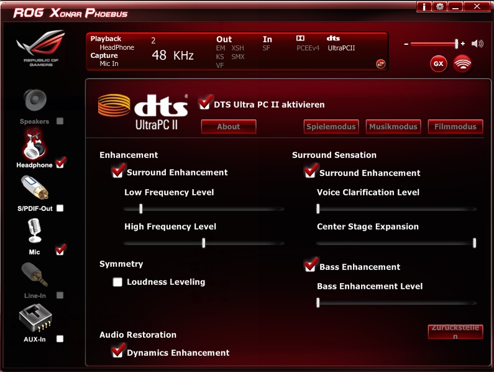
Task: Enable the Line-In checkbox
Action: click(x=60, y=295)
